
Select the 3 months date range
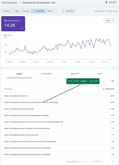pyautogui.click(x=39, y=11)
